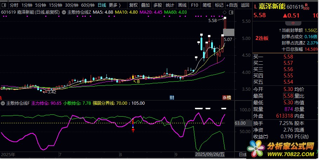This screenshot has height=160, width=320.
Task: Add stock via +自选 button
Action: pyautogui.click(x=231, y=5)
